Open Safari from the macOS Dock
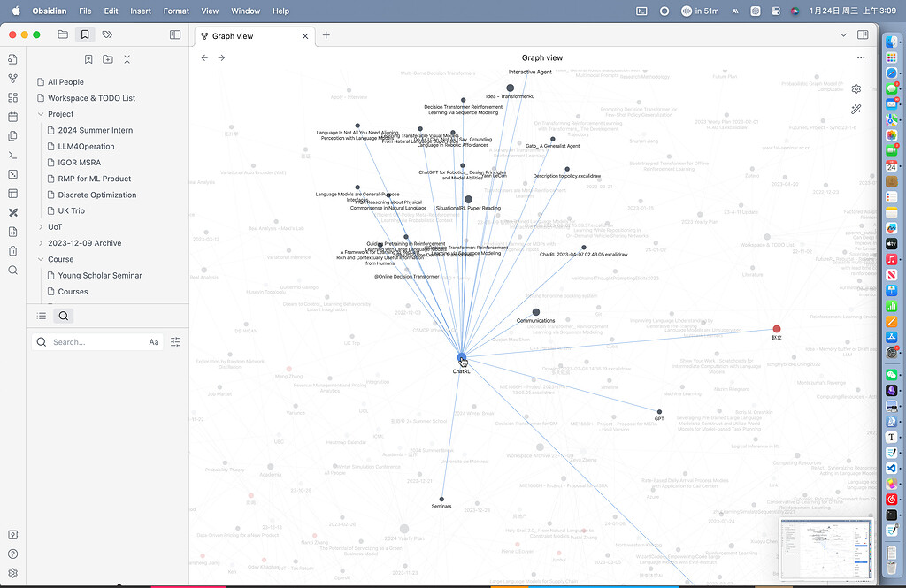The height and width of the screenshot is (588, 906). tap(891, 72)
